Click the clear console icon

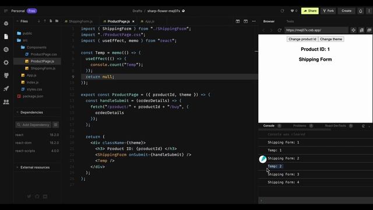tap(363, 126)
